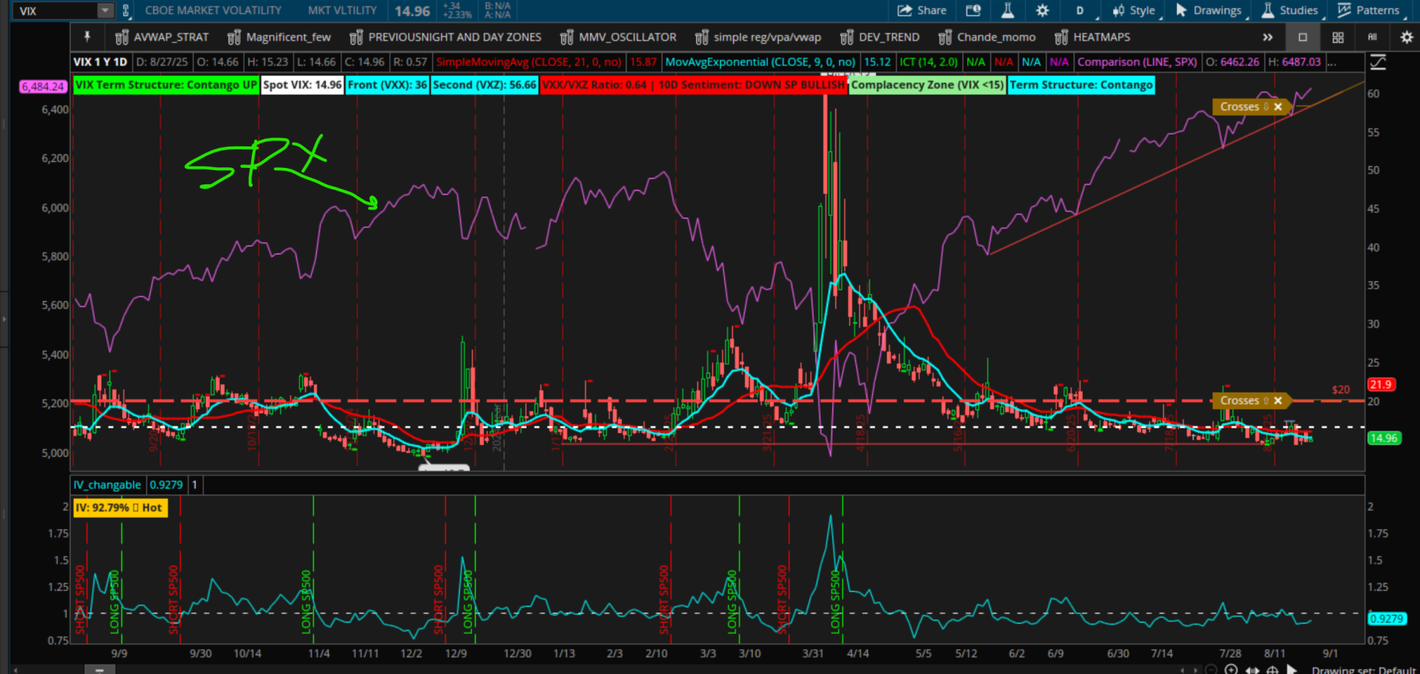This screenshot has height=674, width=1420.
Task: Click the expand horizontal arrows icon
Action: tap(1252, 670)
